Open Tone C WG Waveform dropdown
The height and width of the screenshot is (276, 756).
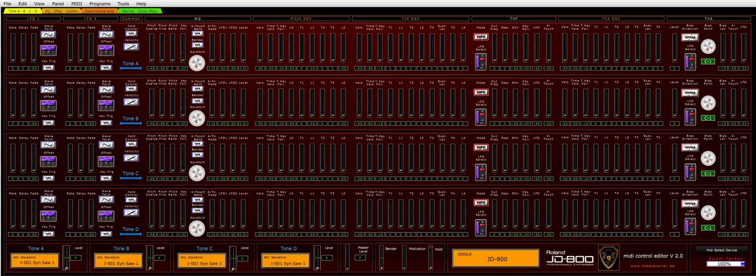202,261
